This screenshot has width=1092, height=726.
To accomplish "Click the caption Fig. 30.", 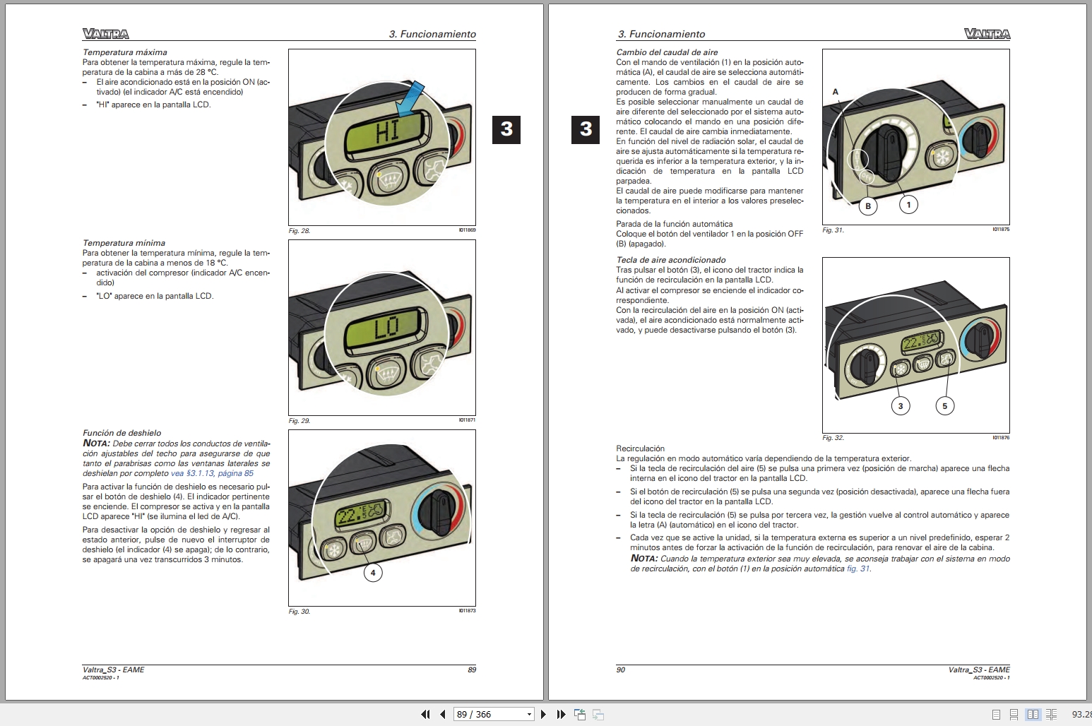I will click(299, 612).
